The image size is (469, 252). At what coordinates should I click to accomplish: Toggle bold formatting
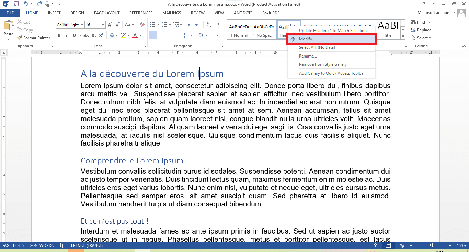pos(59,35)
